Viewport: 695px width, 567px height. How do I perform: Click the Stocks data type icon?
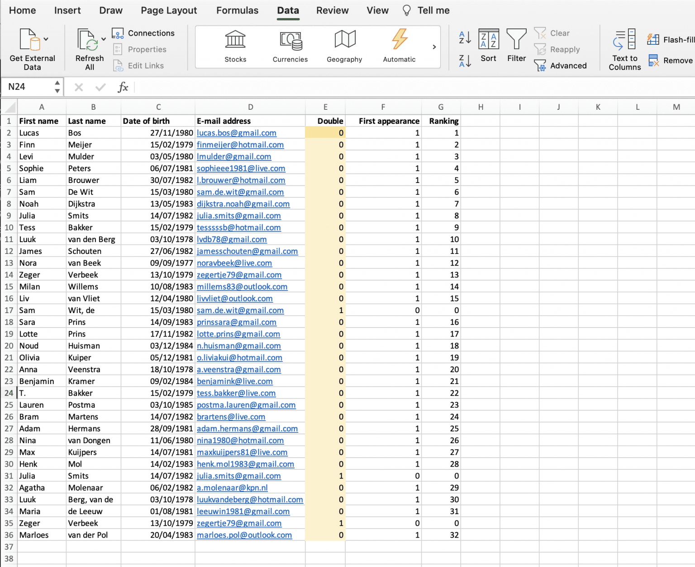pyautogui.click(x=235, y=41)
